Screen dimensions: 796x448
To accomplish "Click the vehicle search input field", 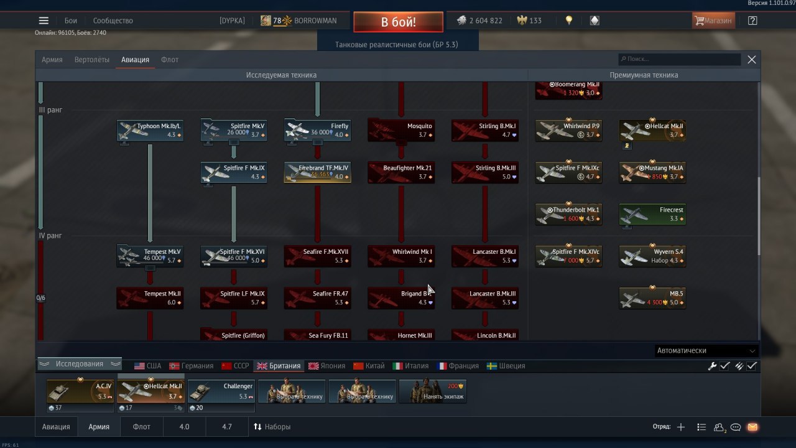I will coord(679,59).
